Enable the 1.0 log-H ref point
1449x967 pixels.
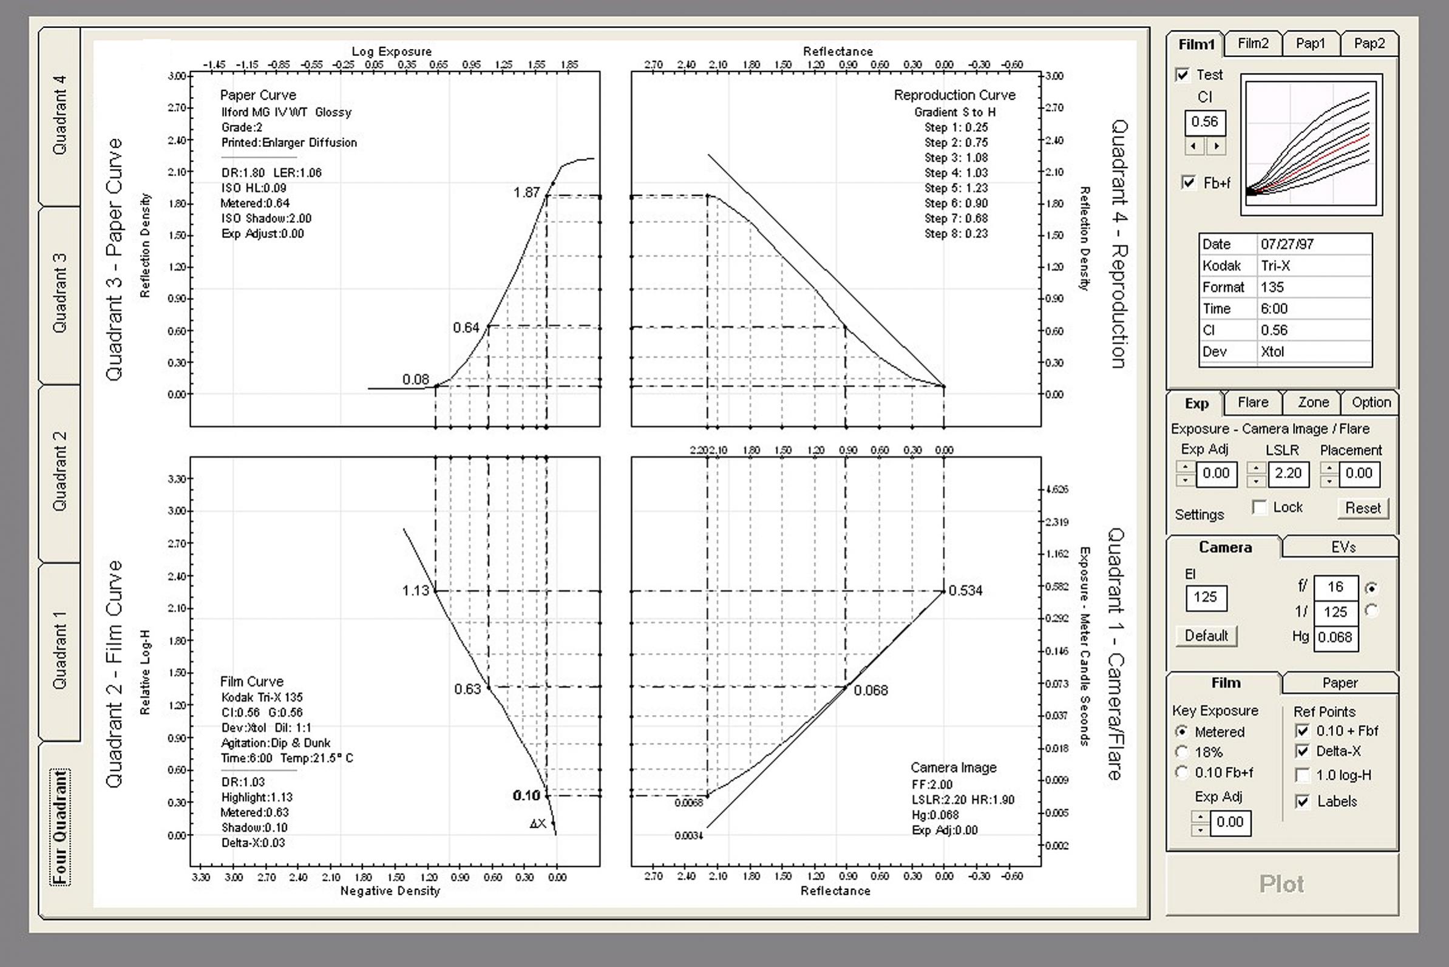(1302, 775)
